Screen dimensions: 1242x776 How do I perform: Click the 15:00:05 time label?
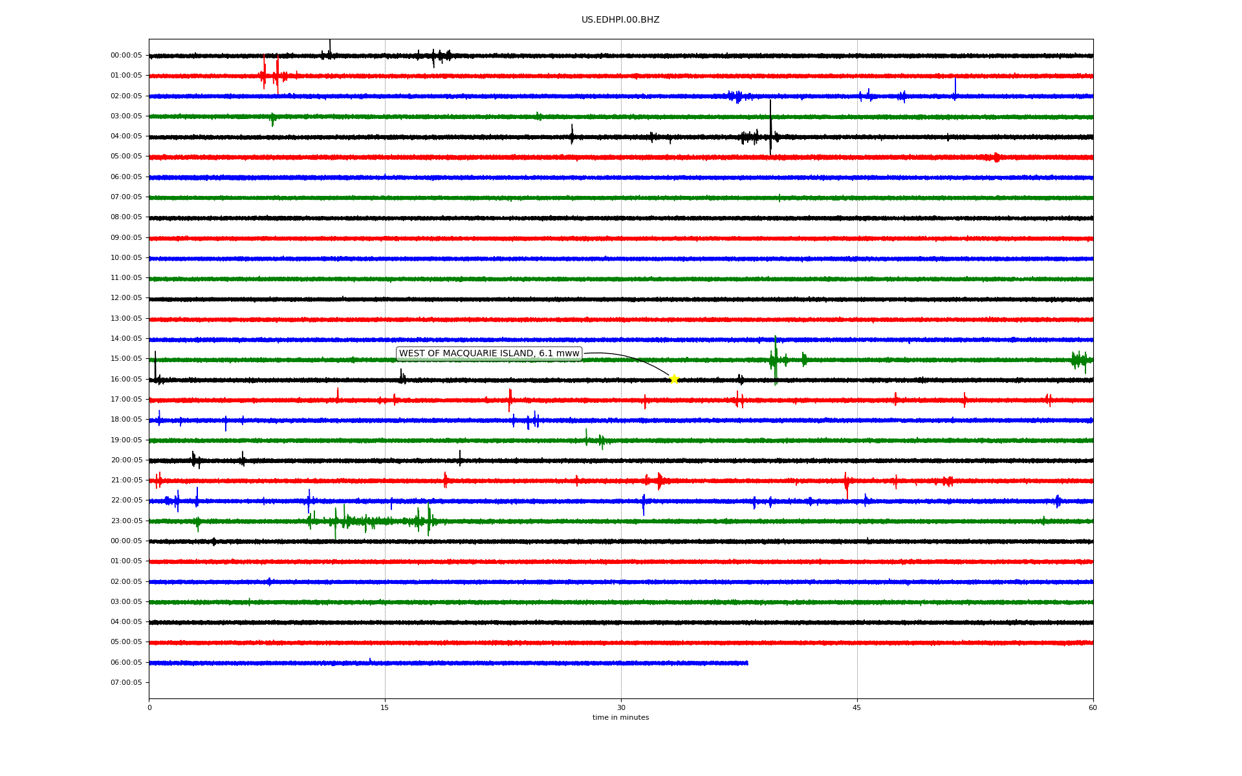click(x=126, y=359)
